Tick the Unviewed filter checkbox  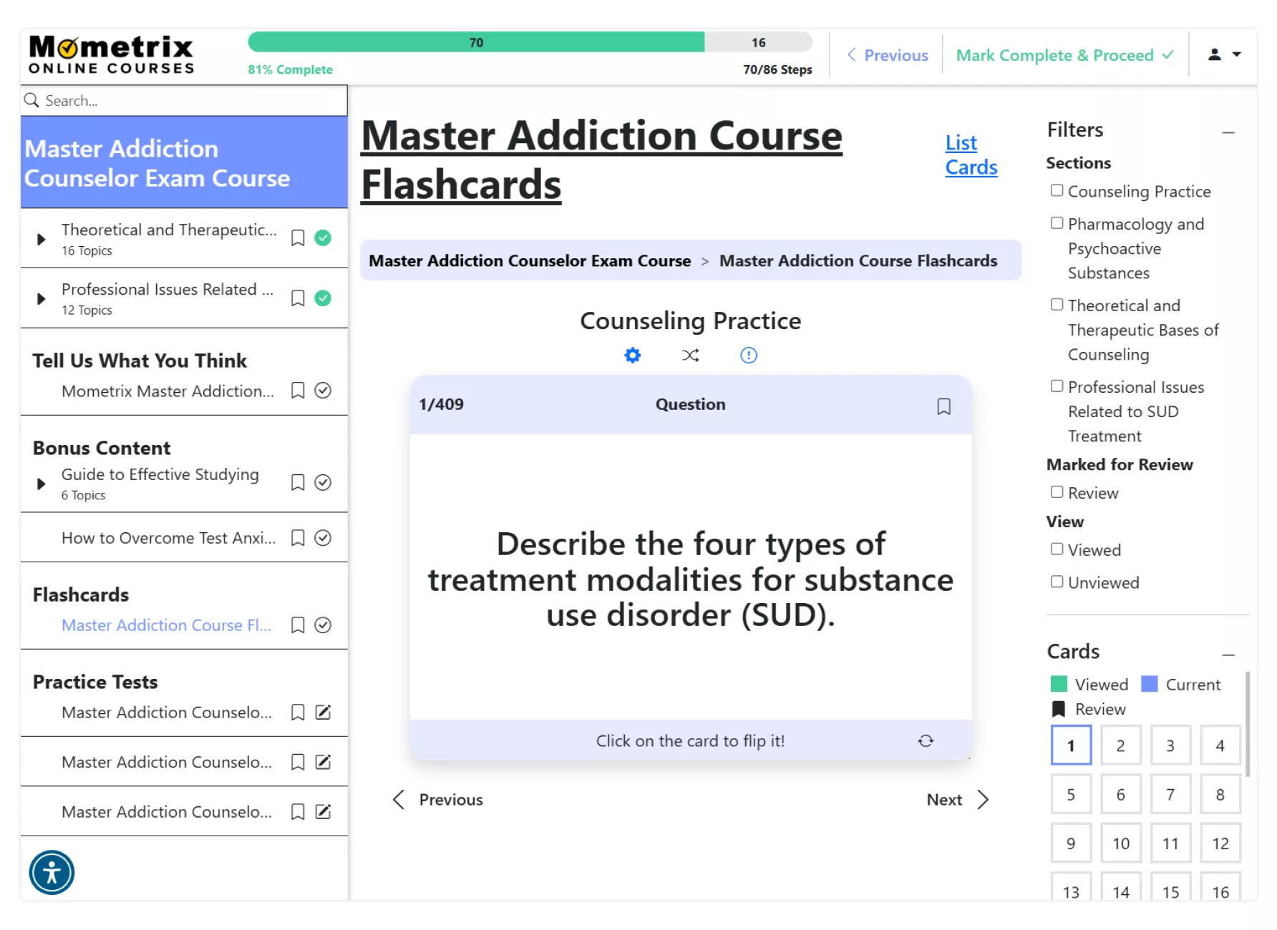click(1057, 582)
